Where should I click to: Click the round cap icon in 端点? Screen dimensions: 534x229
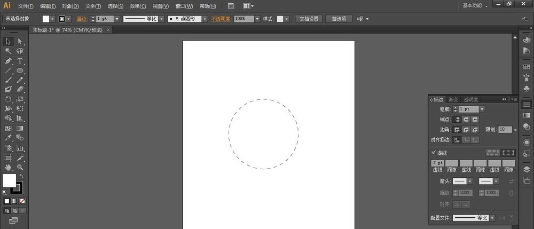(466, 119)
